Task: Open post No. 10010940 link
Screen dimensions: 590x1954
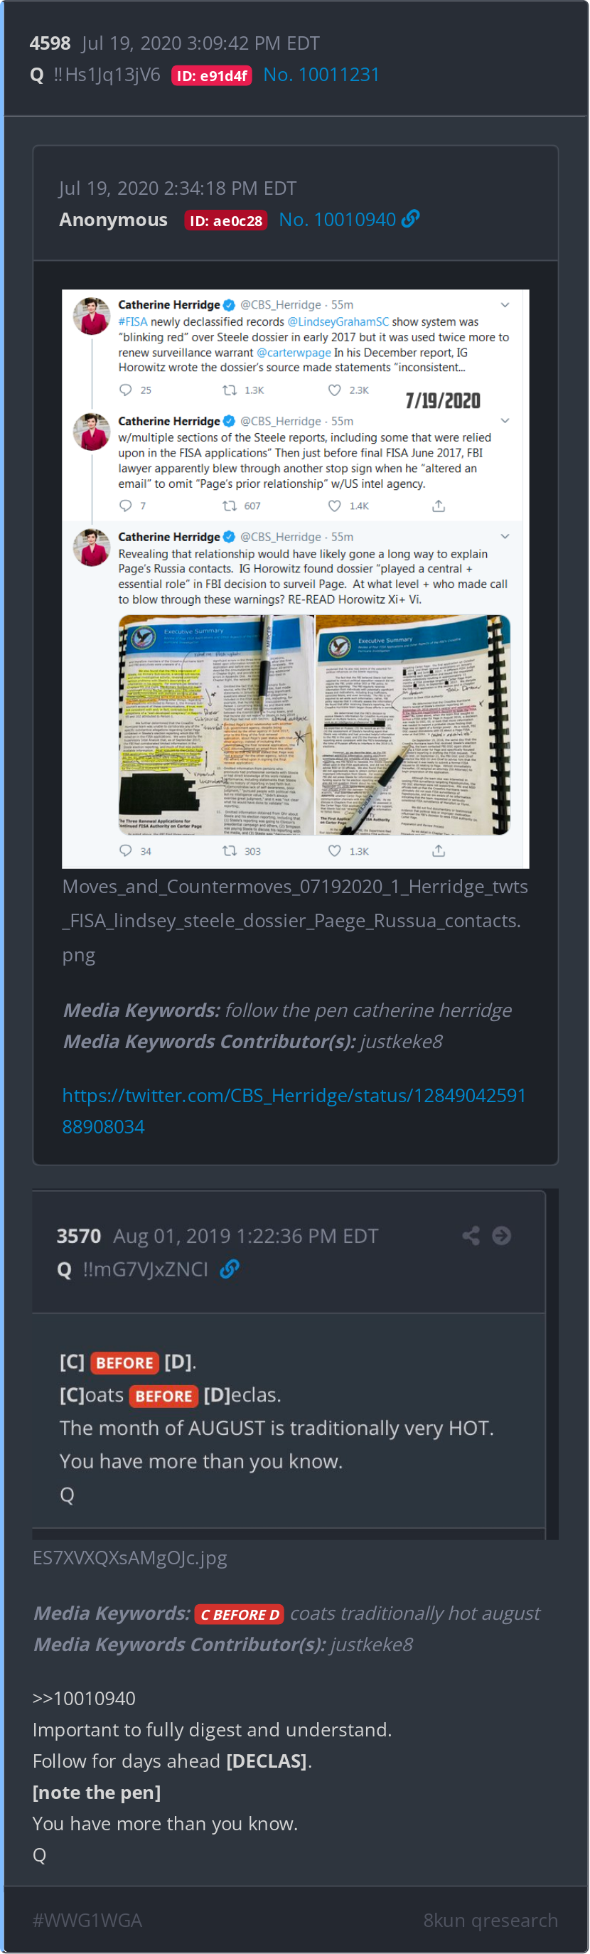Action: click(x=338, y=220)
